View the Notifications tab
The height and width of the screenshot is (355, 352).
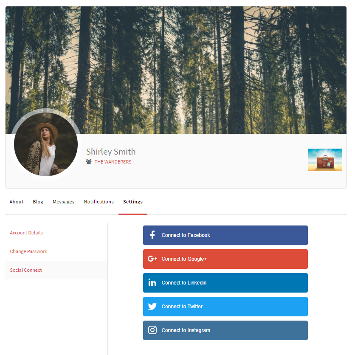click(99, 202)
